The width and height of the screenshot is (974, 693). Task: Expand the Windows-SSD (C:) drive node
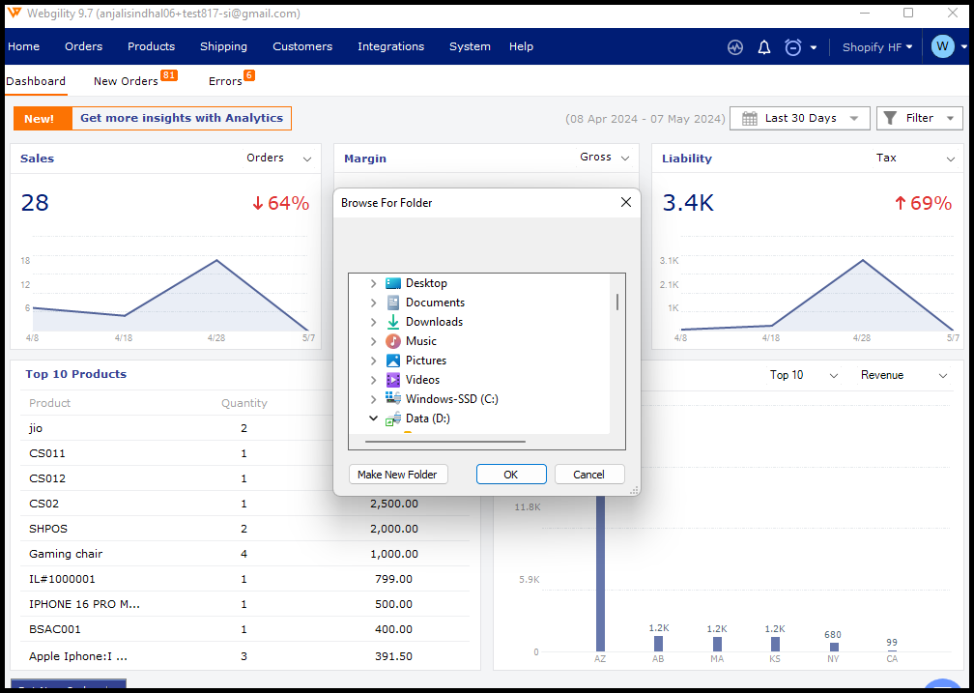(373, 399)
